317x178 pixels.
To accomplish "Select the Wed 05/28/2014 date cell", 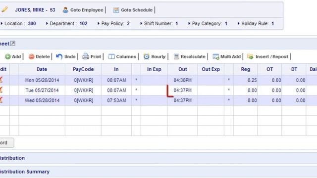I will [x=42, y=100].
